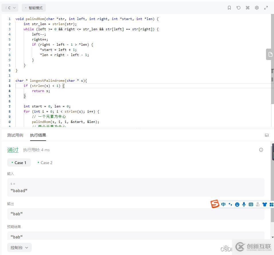The image size is (274, 255).
Task: Toggle Sogou input 中 language mode
Action: pos(223,204)
